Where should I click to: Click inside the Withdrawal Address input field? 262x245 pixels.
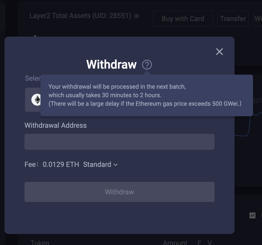pyautogui.click(x=119, y=142)
